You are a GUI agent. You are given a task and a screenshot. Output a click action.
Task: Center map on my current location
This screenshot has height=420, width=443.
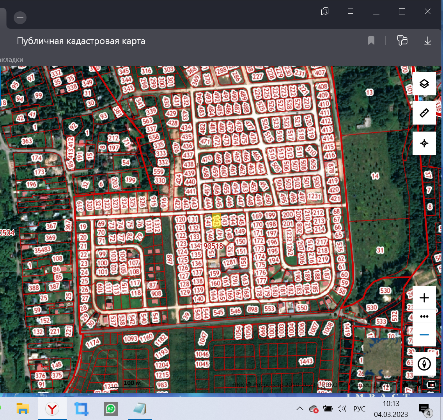point(424,143)
